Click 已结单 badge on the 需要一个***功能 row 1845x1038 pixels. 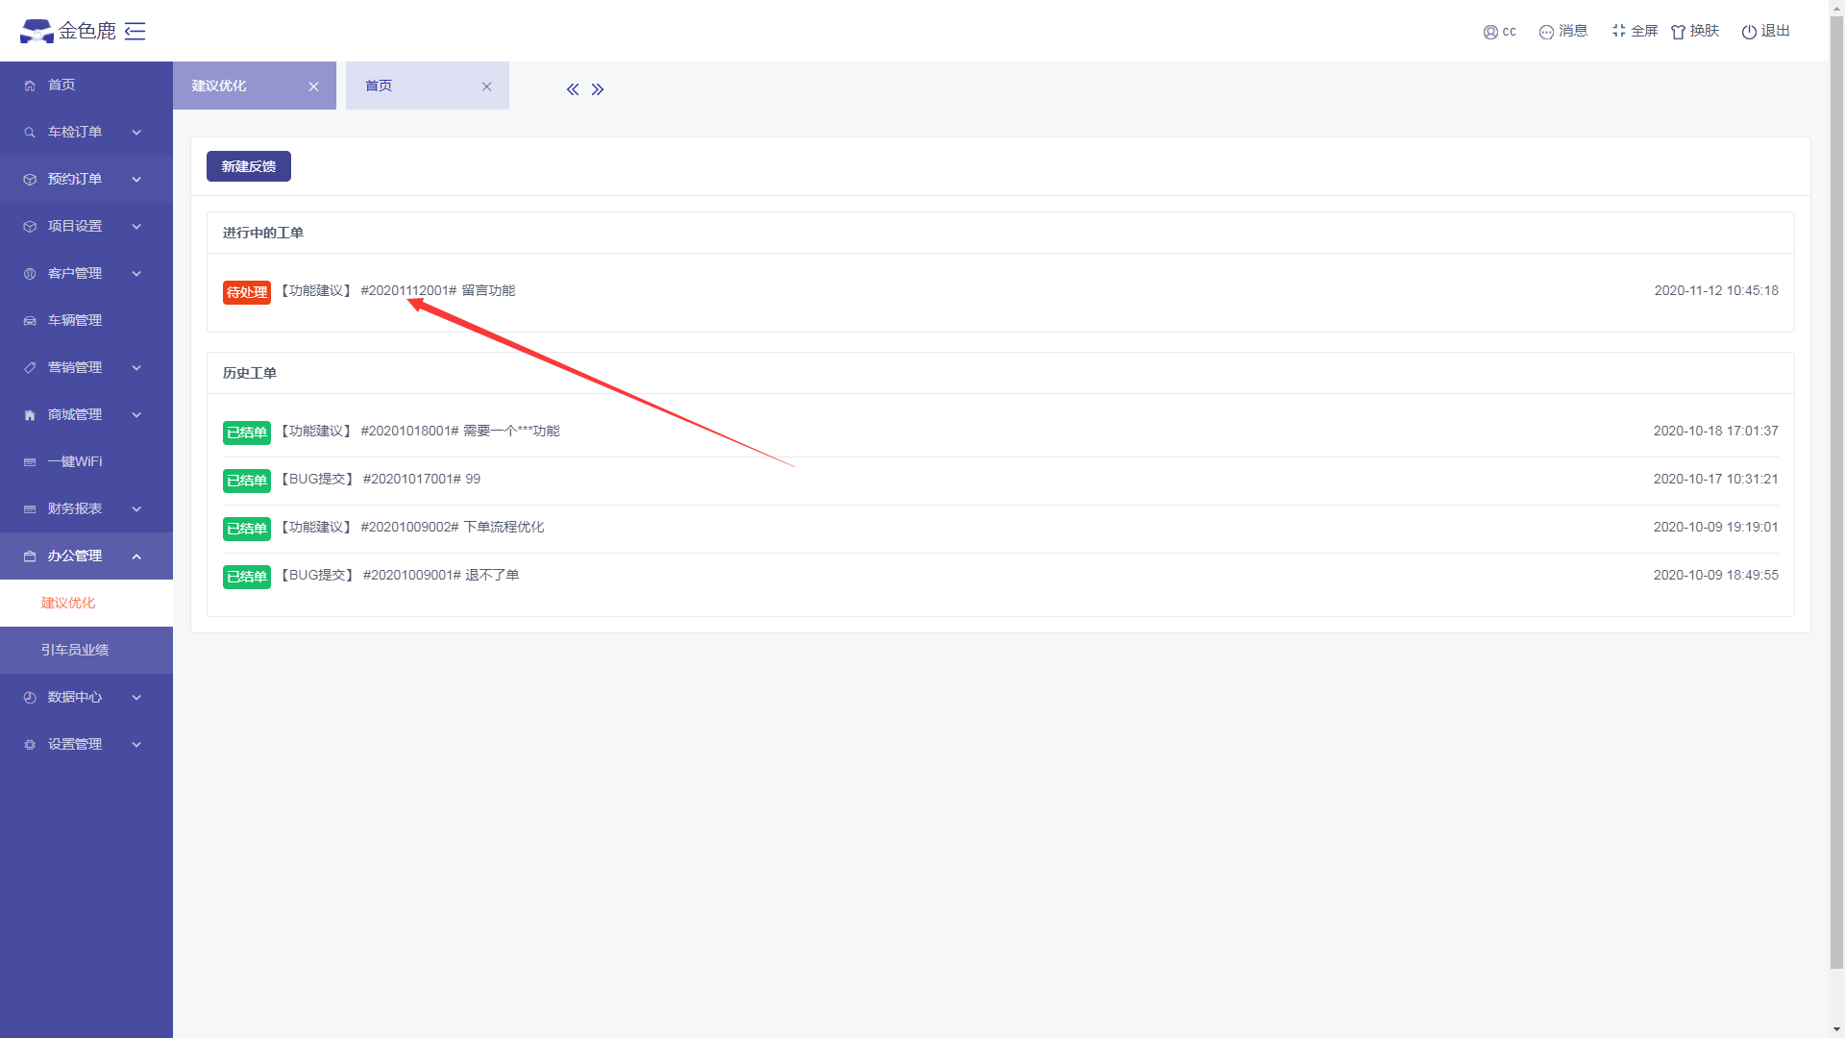coord(247,432)
